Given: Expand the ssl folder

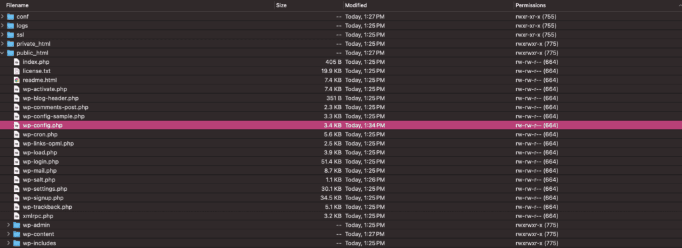Looking at the screenshot, I should [x=3, y=35].
